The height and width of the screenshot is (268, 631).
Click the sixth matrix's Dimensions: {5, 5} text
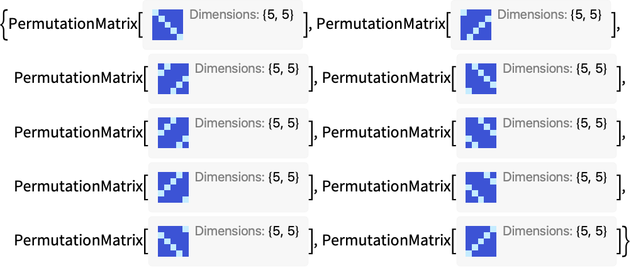(555, 123)
